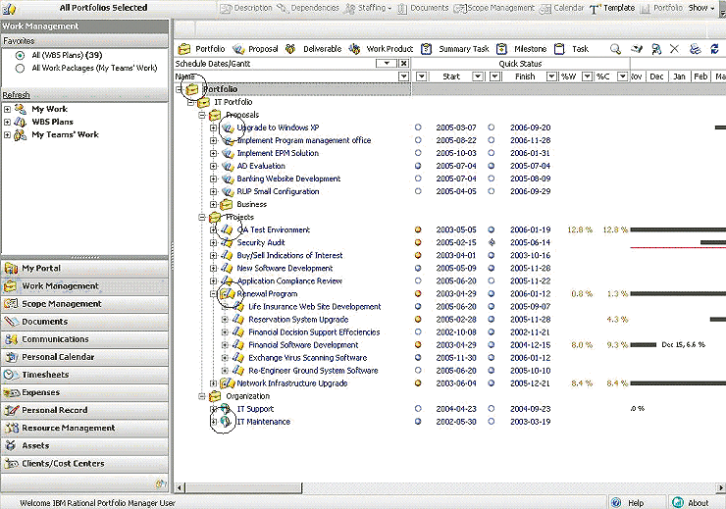726x509 pixels.
Task: Click the scroll left arrow
Action: (x=180, y=487)
